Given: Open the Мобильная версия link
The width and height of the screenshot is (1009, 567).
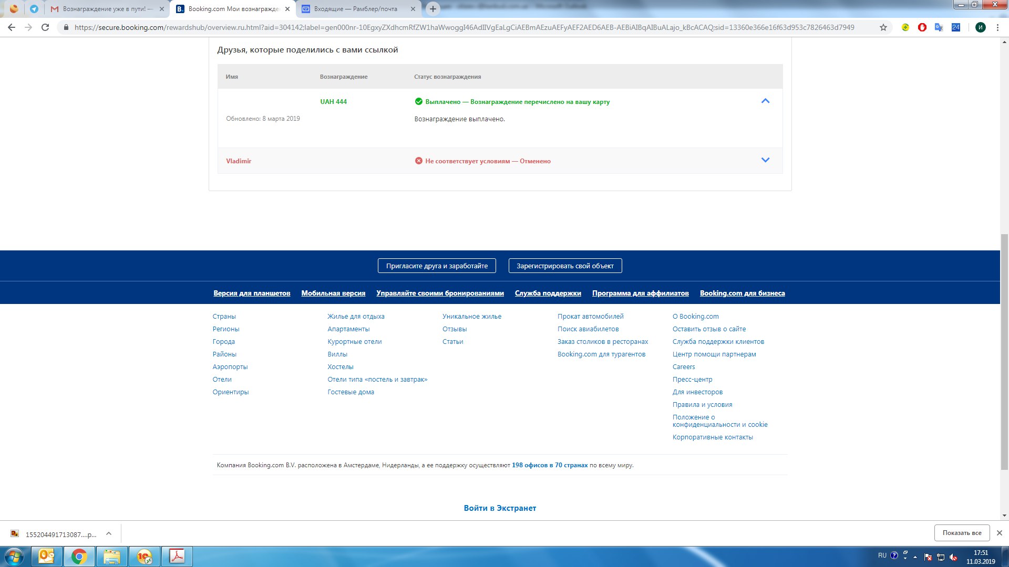Looking at the screenshot, I should click(x=333, y=293).
